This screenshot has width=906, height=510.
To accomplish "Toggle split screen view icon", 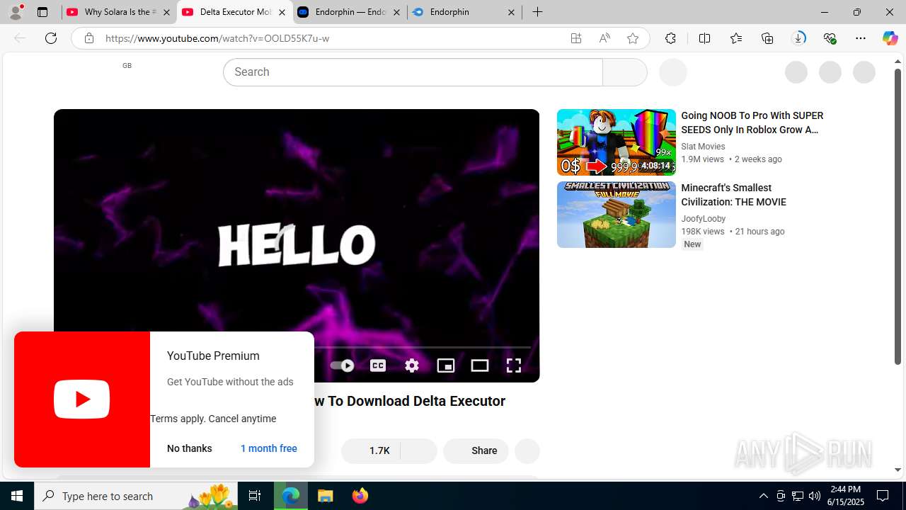I will [704, 38].
